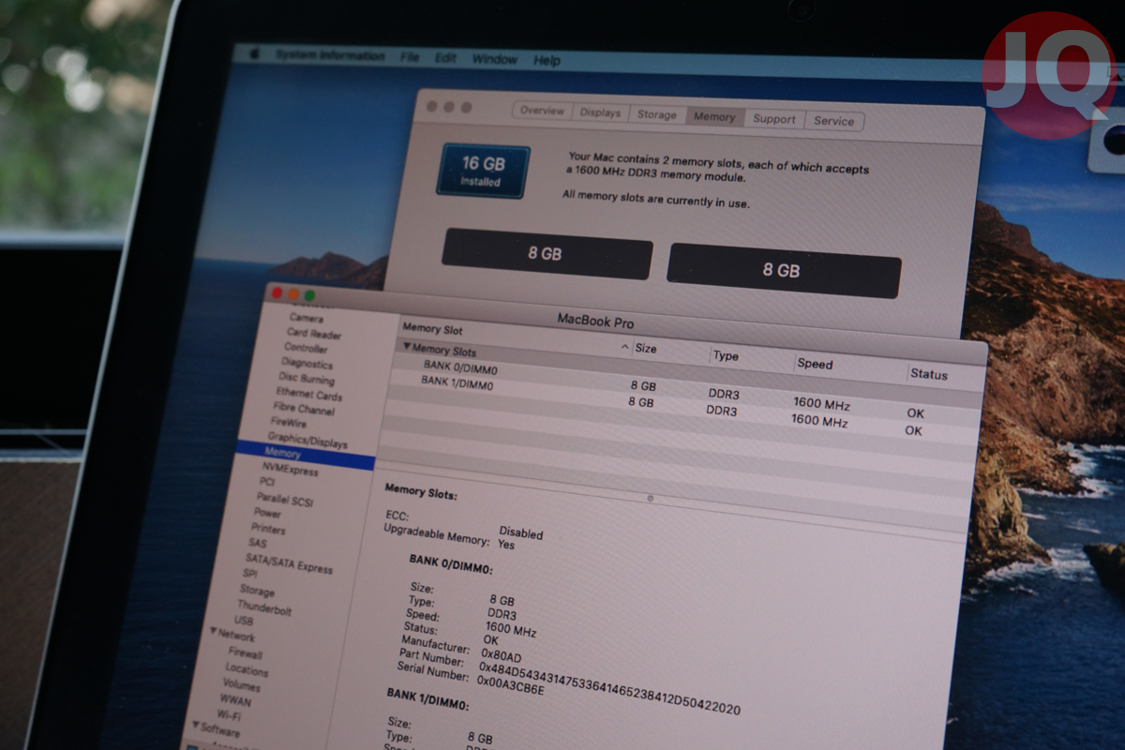Select Storage in the sidebar
This screenshot has width=1125, height=750.
pyautogui.click(x=257, y=591)
